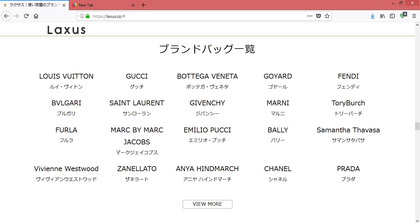
Task: Open the LOUIS VUITTON brand link
Action: click(x=66, y=76)
